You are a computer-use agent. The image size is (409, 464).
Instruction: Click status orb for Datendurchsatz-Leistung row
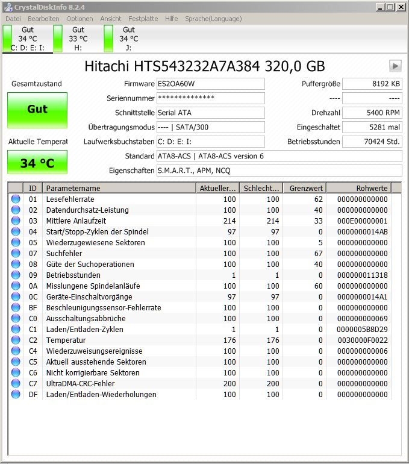pos(16,210)
